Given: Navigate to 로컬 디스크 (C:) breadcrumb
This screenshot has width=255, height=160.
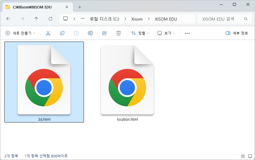Looking at the screenshot, I should click(104, 19).
